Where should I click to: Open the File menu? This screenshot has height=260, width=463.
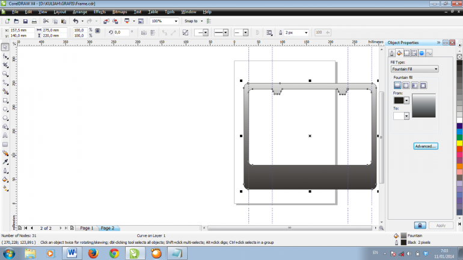click(15, 12)
